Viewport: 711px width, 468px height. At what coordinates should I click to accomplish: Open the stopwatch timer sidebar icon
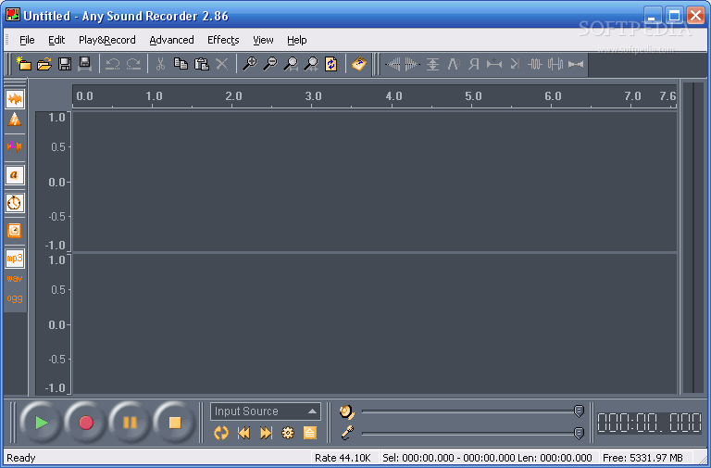[15, 203]
